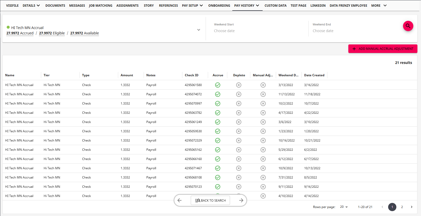Go to page 2 of results

[402, 207]
